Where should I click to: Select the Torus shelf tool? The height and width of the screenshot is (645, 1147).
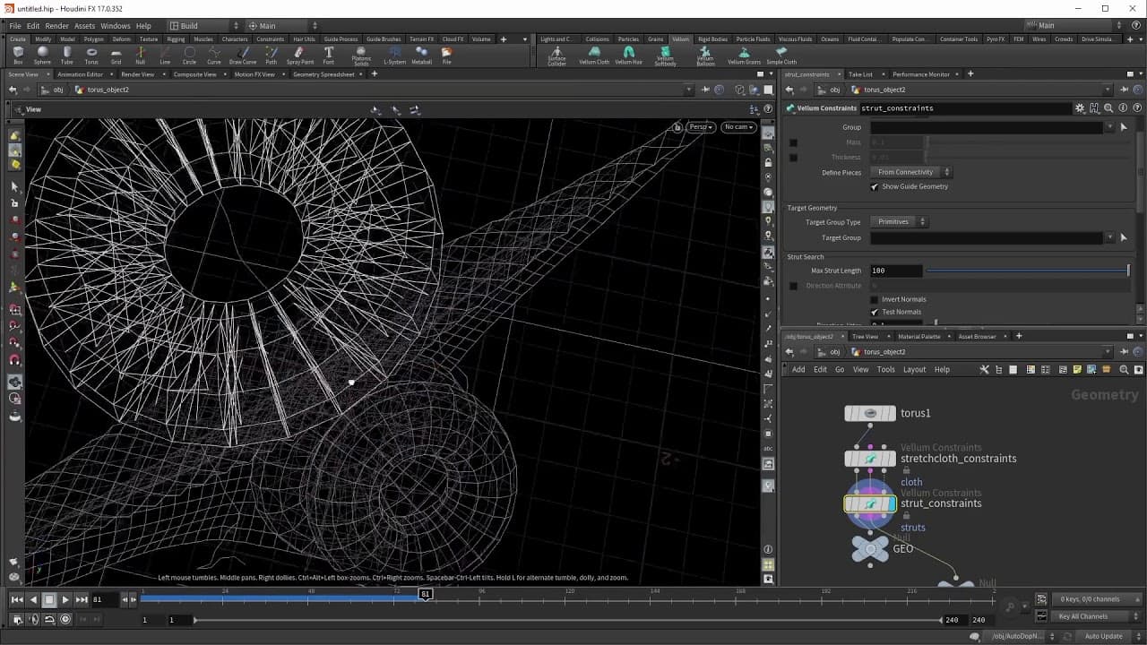pyautogui.click(x=91, y=56)
